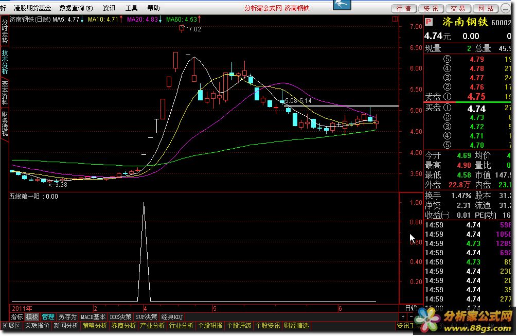
Task: Open the 个股资讯 bottom tab
Action: click(x=268, y=326)
